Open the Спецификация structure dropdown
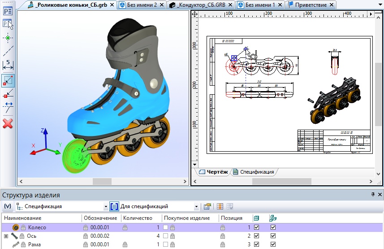 (106, 207)
